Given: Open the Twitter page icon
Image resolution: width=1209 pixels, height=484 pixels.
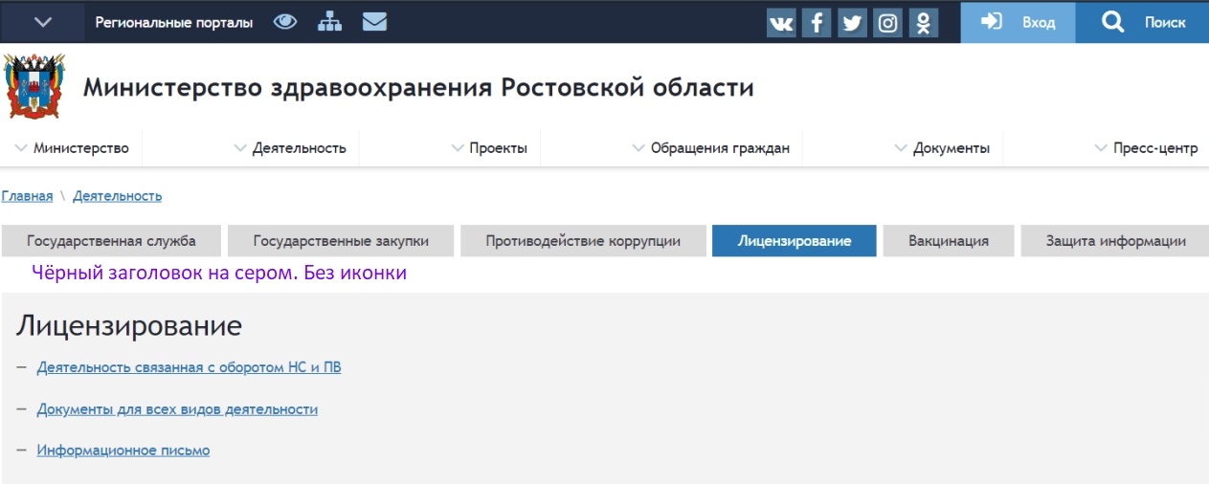Looking at the screenshot, I should click(x=852, y=23).
